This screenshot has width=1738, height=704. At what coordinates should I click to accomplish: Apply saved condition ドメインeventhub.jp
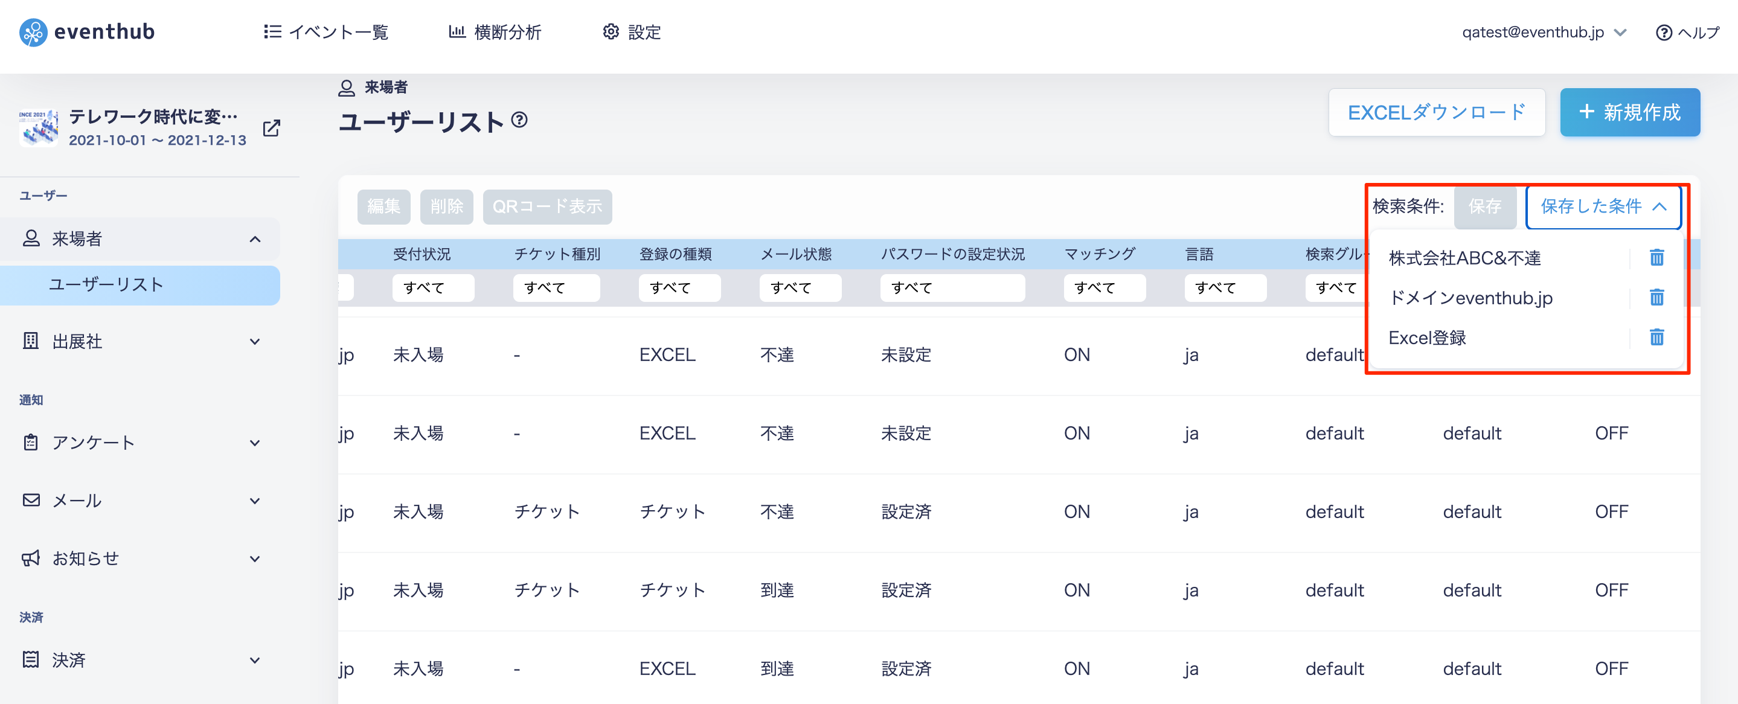(x=1470, y=298)
